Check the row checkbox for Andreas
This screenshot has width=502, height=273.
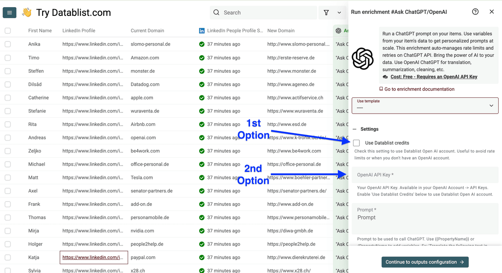click(x=8, y=138)
